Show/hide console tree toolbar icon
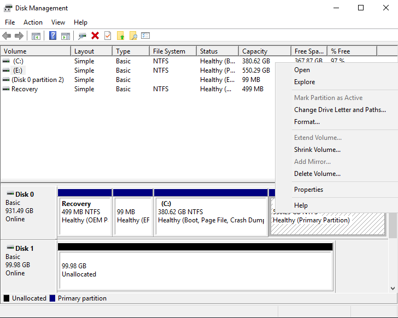This screenshot has height=318, width=398. (36, 36)
